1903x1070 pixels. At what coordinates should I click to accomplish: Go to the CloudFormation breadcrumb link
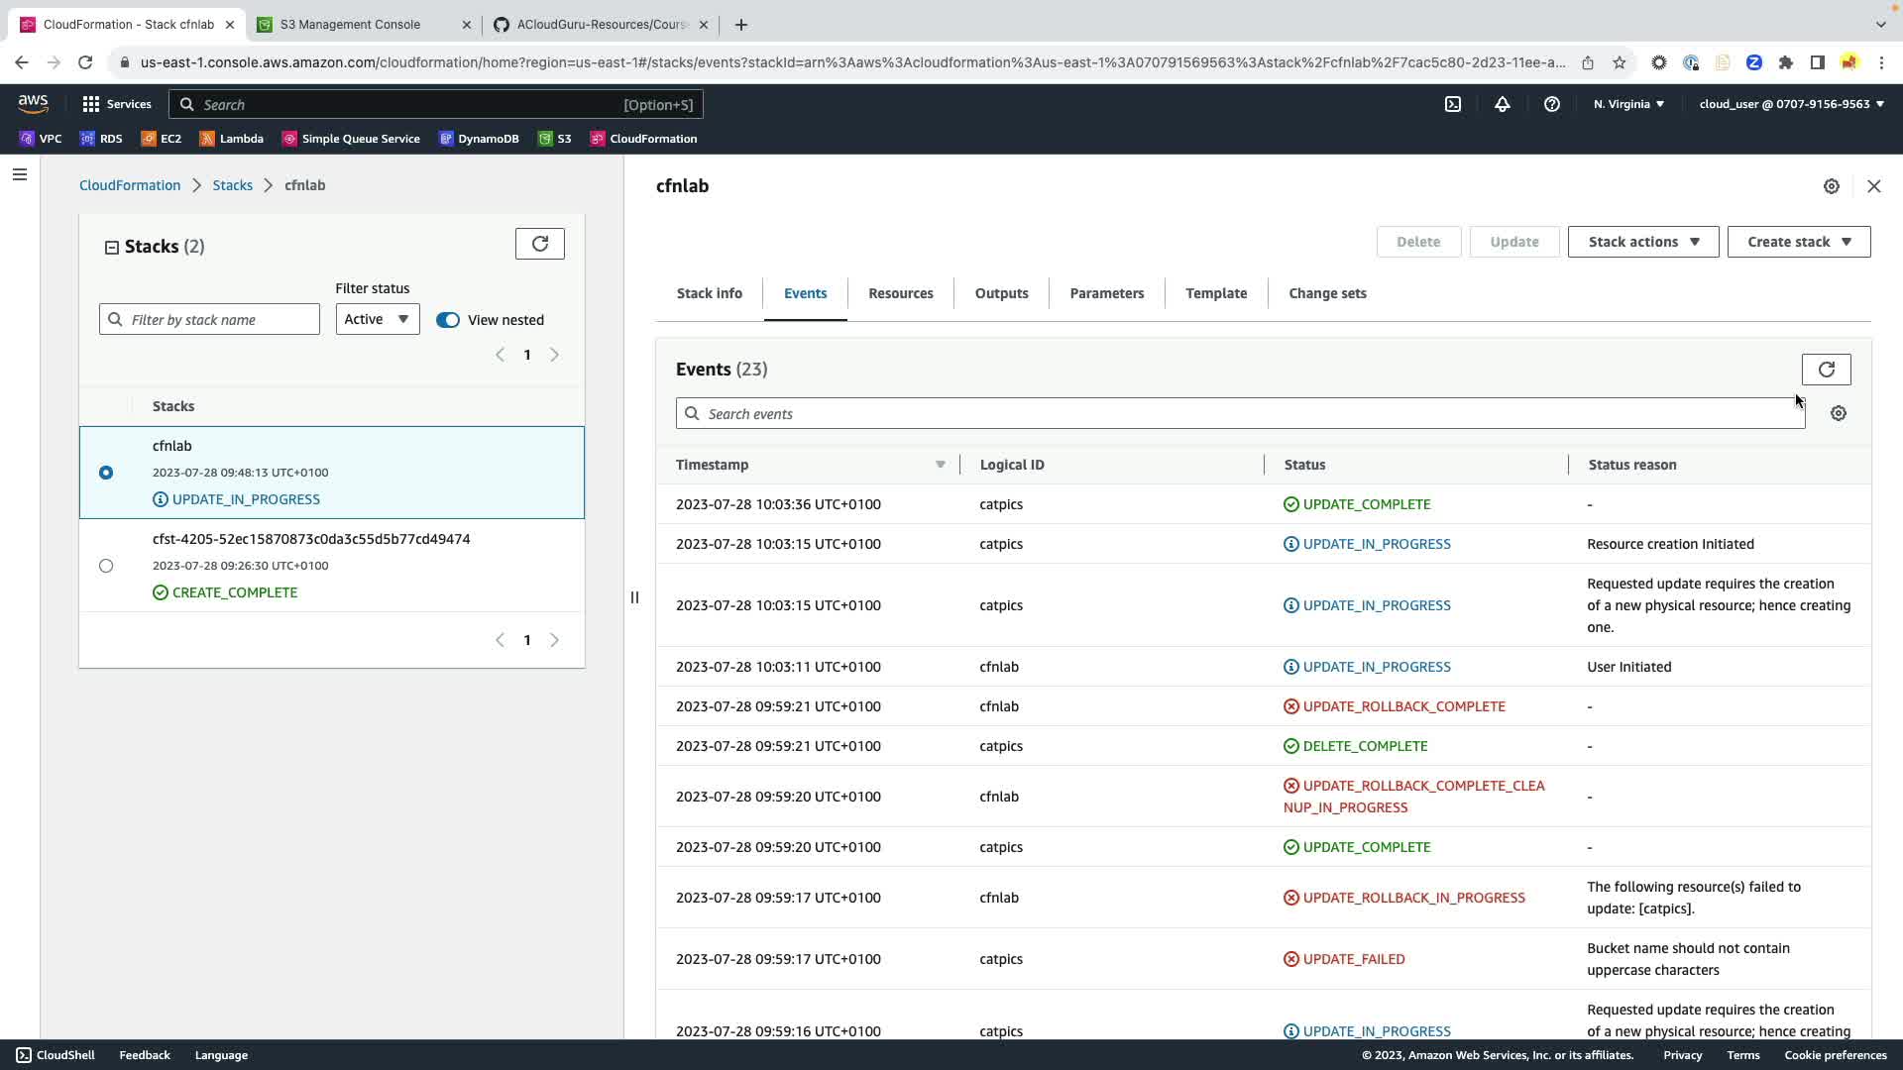coord(130,185)
